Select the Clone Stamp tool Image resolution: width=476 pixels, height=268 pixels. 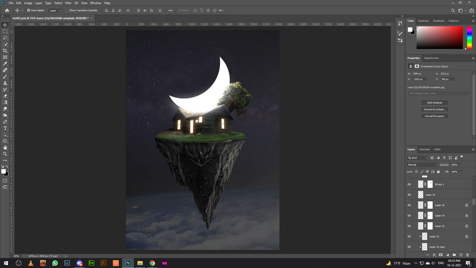pyautogui.click(x=5, y=83)
